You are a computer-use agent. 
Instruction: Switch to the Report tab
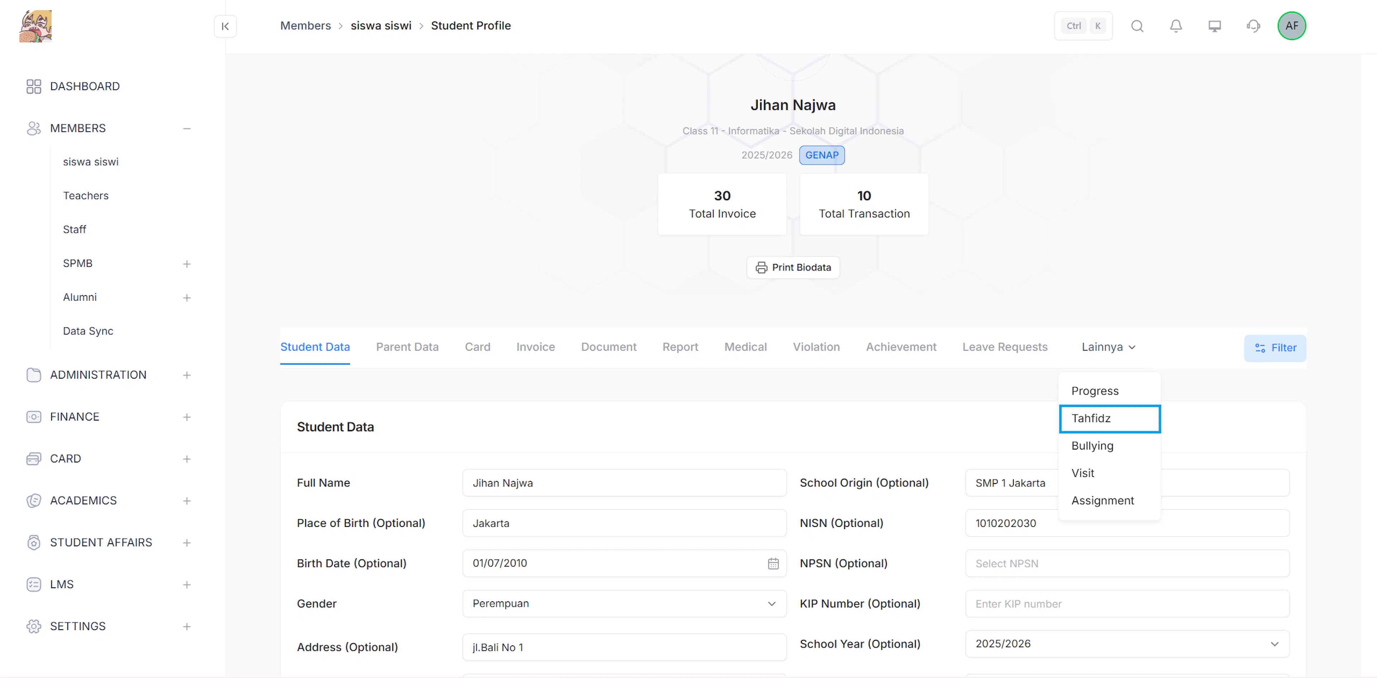680,347
